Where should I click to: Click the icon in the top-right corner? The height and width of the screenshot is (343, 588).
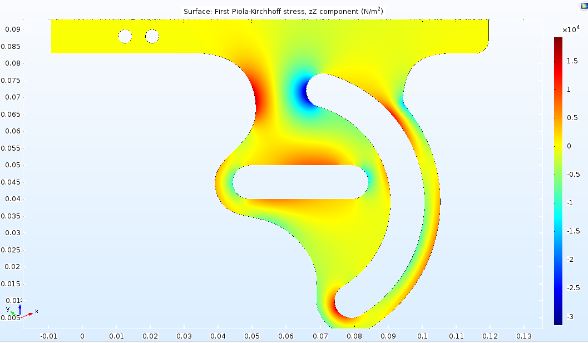582,5
